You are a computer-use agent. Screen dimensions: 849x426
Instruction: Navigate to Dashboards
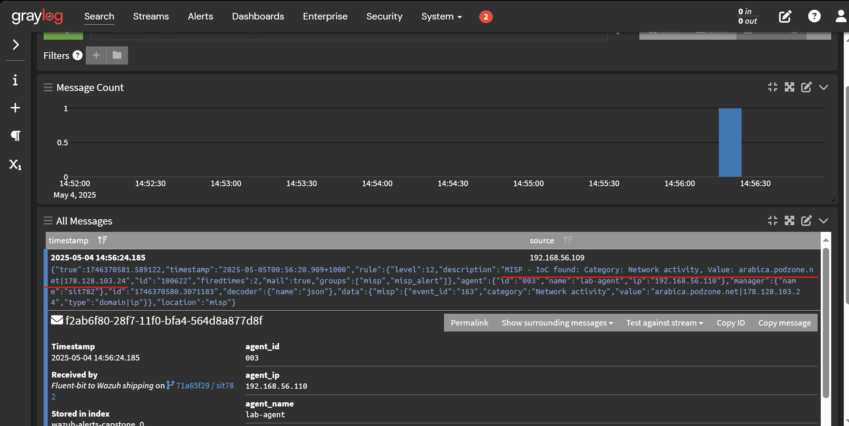258,16
